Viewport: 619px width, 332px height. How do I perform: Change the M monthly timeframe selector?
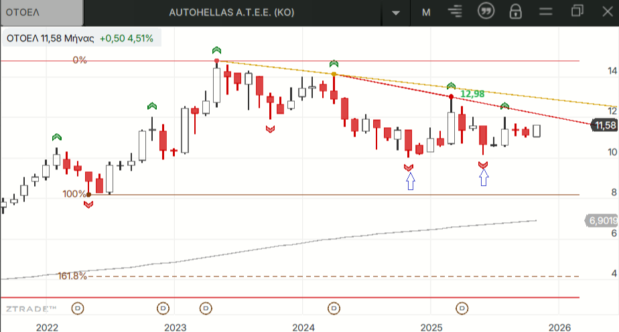pyautogui.click(x=427, y=12)
